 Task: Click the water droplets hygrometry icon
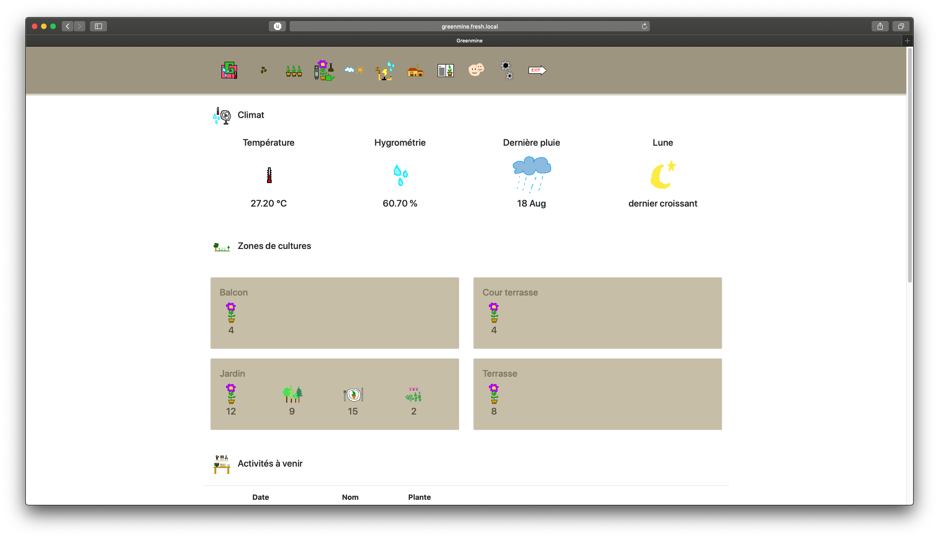(400, 175)
